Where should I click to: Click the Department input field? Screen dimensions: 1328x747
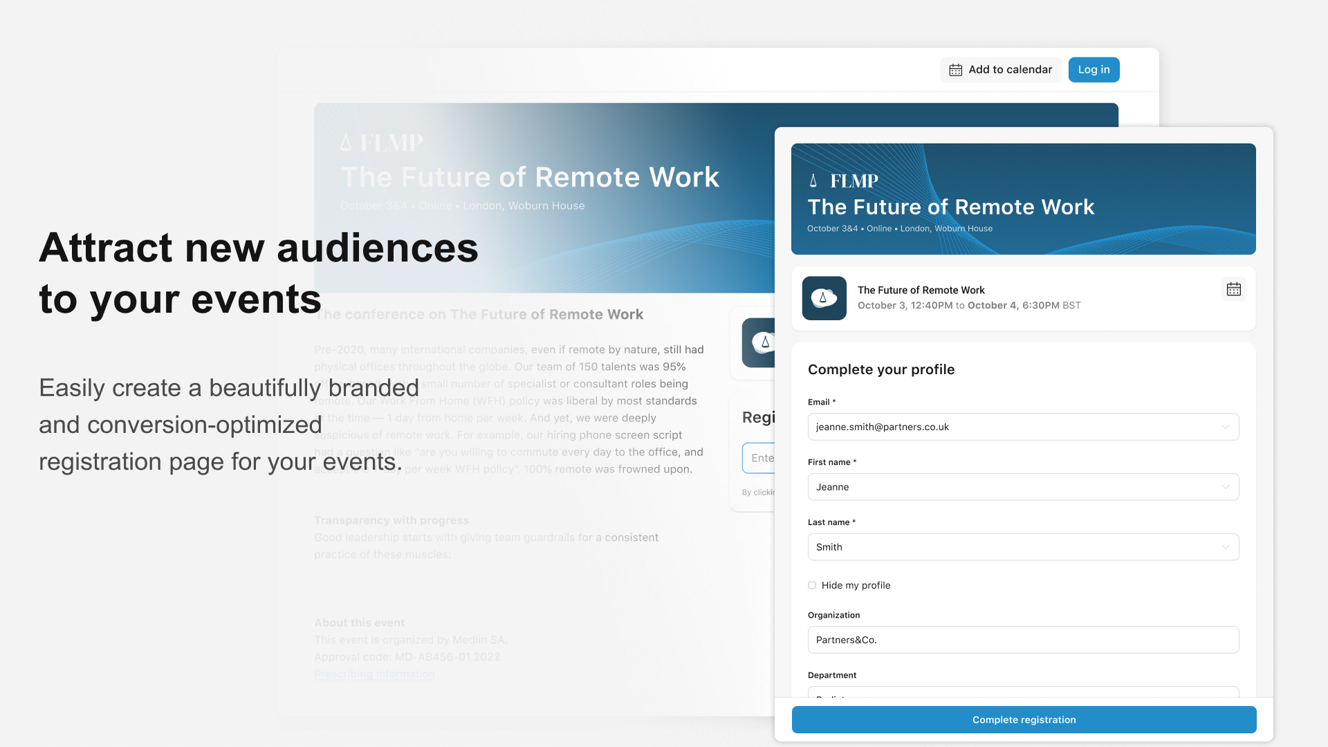(1023, 697)
